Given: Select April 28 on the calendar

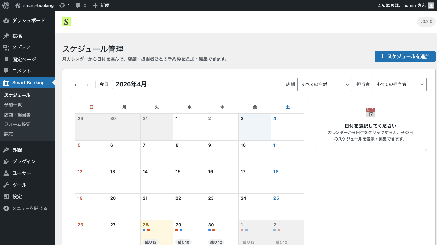Looking at the screenshot, I should point(157,235).
